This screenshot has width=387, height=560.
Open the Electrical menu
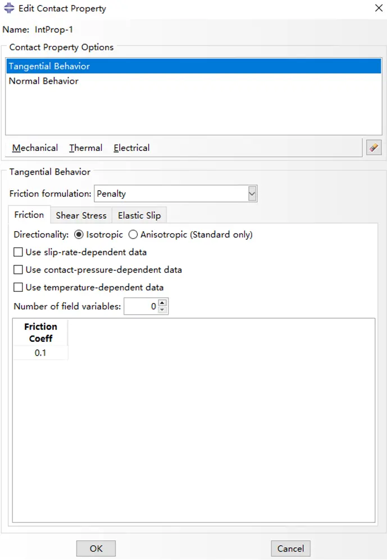(x=131, y=148)
